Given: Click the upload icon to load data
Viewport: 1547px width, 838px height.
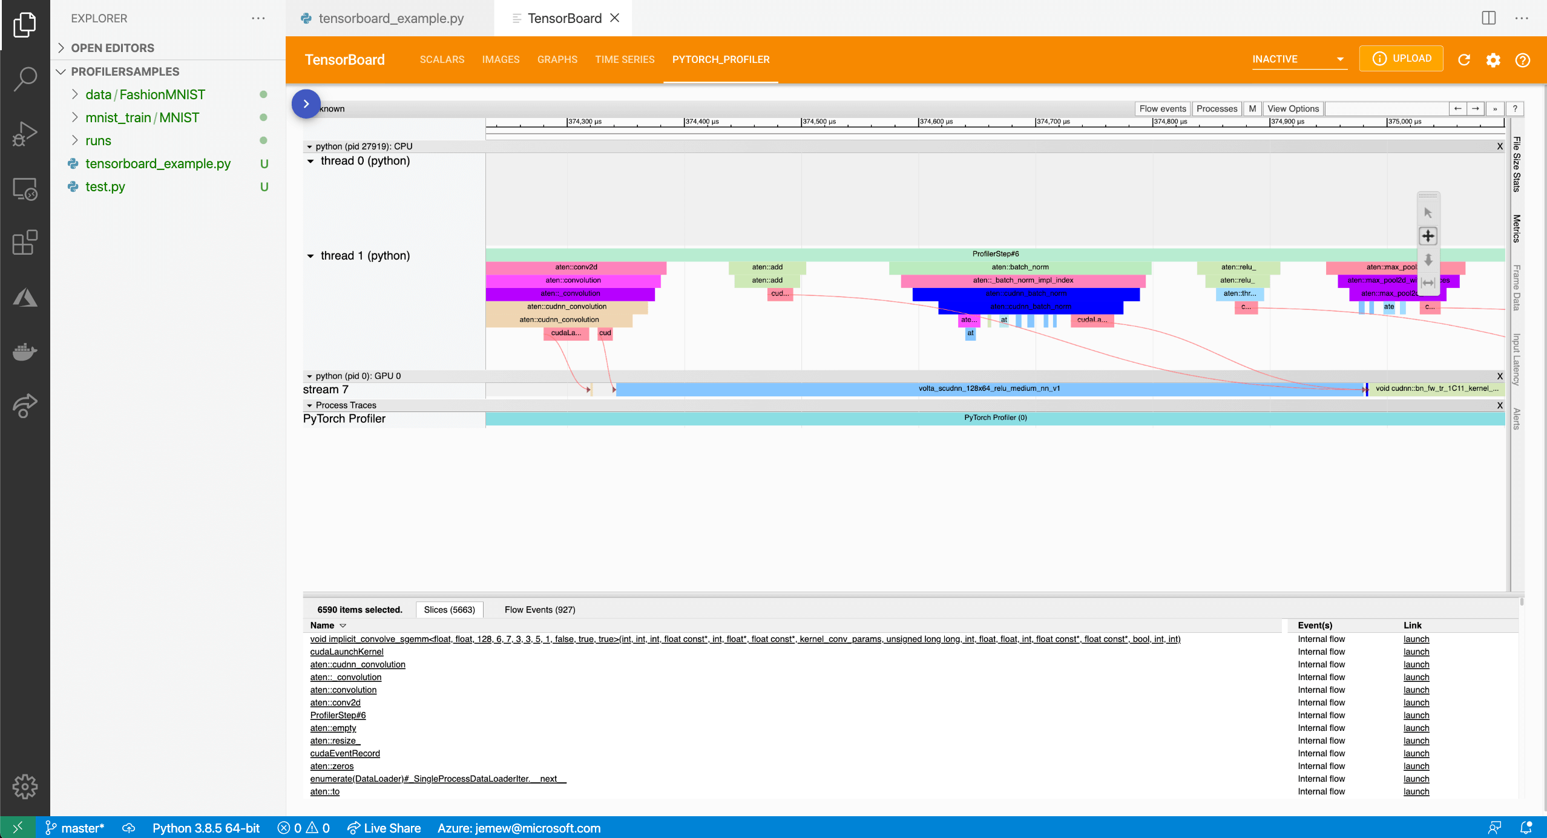Looking at the screenshot, I should point(1401,59).
